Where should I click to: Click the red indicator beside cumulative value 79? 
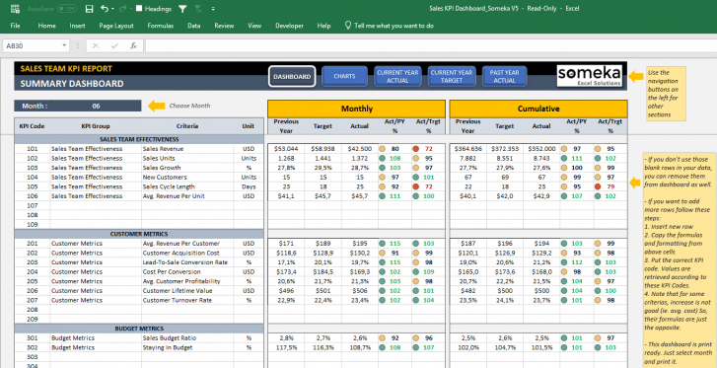pos(598,186)
